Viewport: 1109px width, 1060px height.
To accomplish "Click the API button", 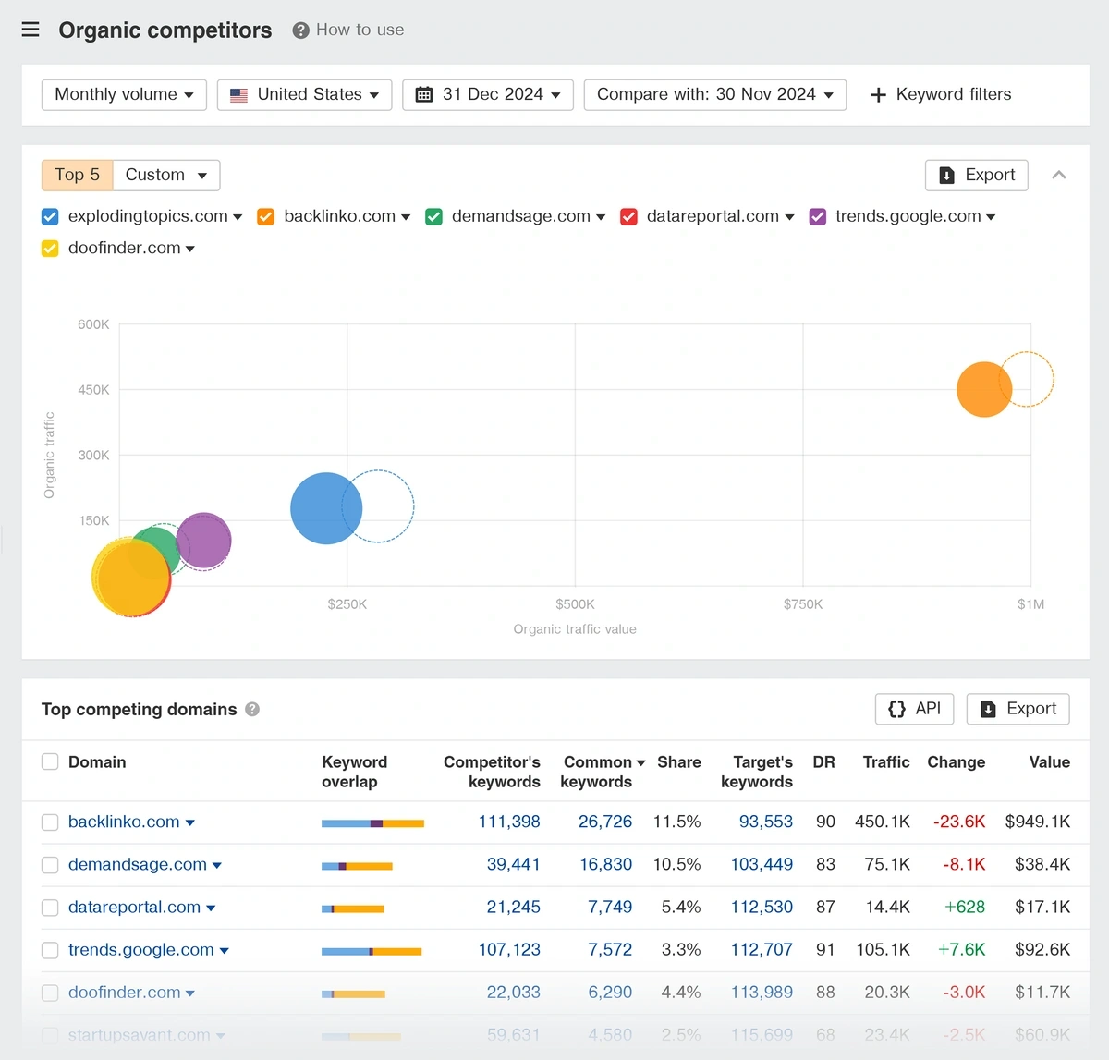I will pyautogui.click(x=914, y=709).
